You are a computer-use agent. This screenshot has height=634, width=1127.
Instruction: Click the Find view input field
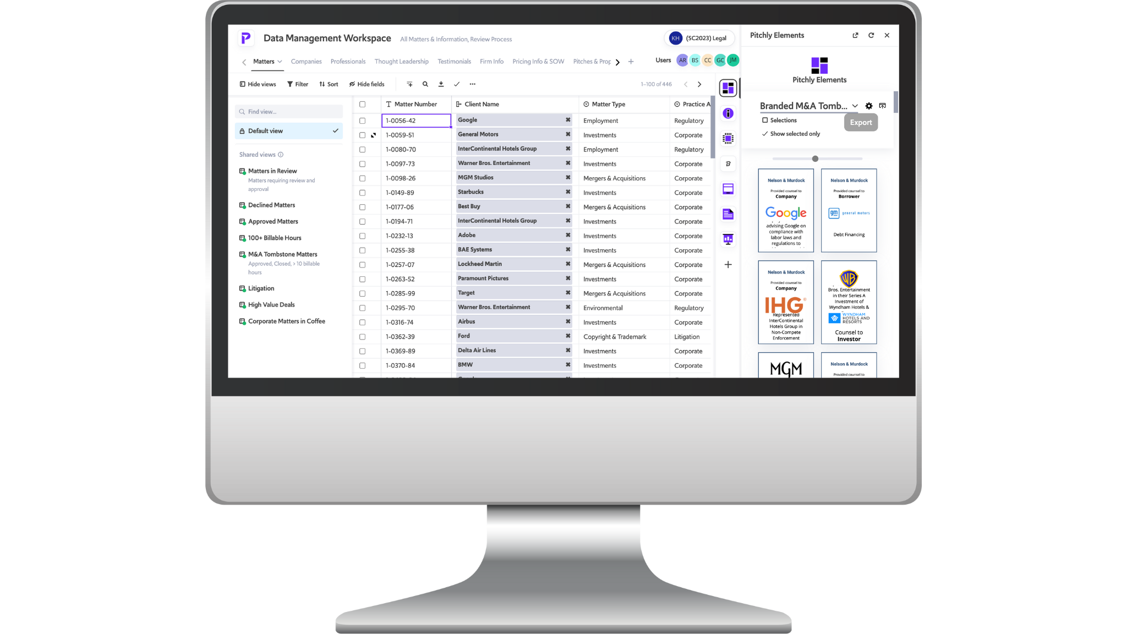click(289, 111)
